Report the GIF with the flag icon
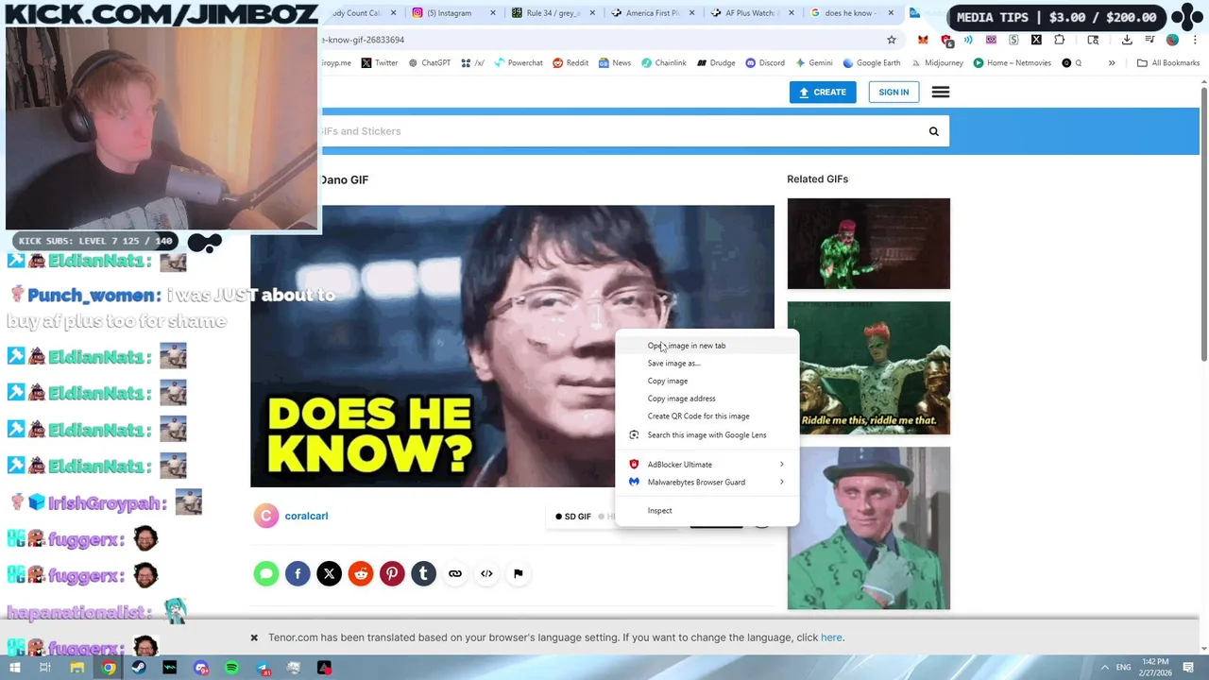Screen dimensions: 1209x680 point(518,574)
